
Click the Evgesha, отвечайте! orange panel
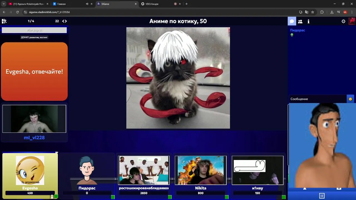[34, 71]
